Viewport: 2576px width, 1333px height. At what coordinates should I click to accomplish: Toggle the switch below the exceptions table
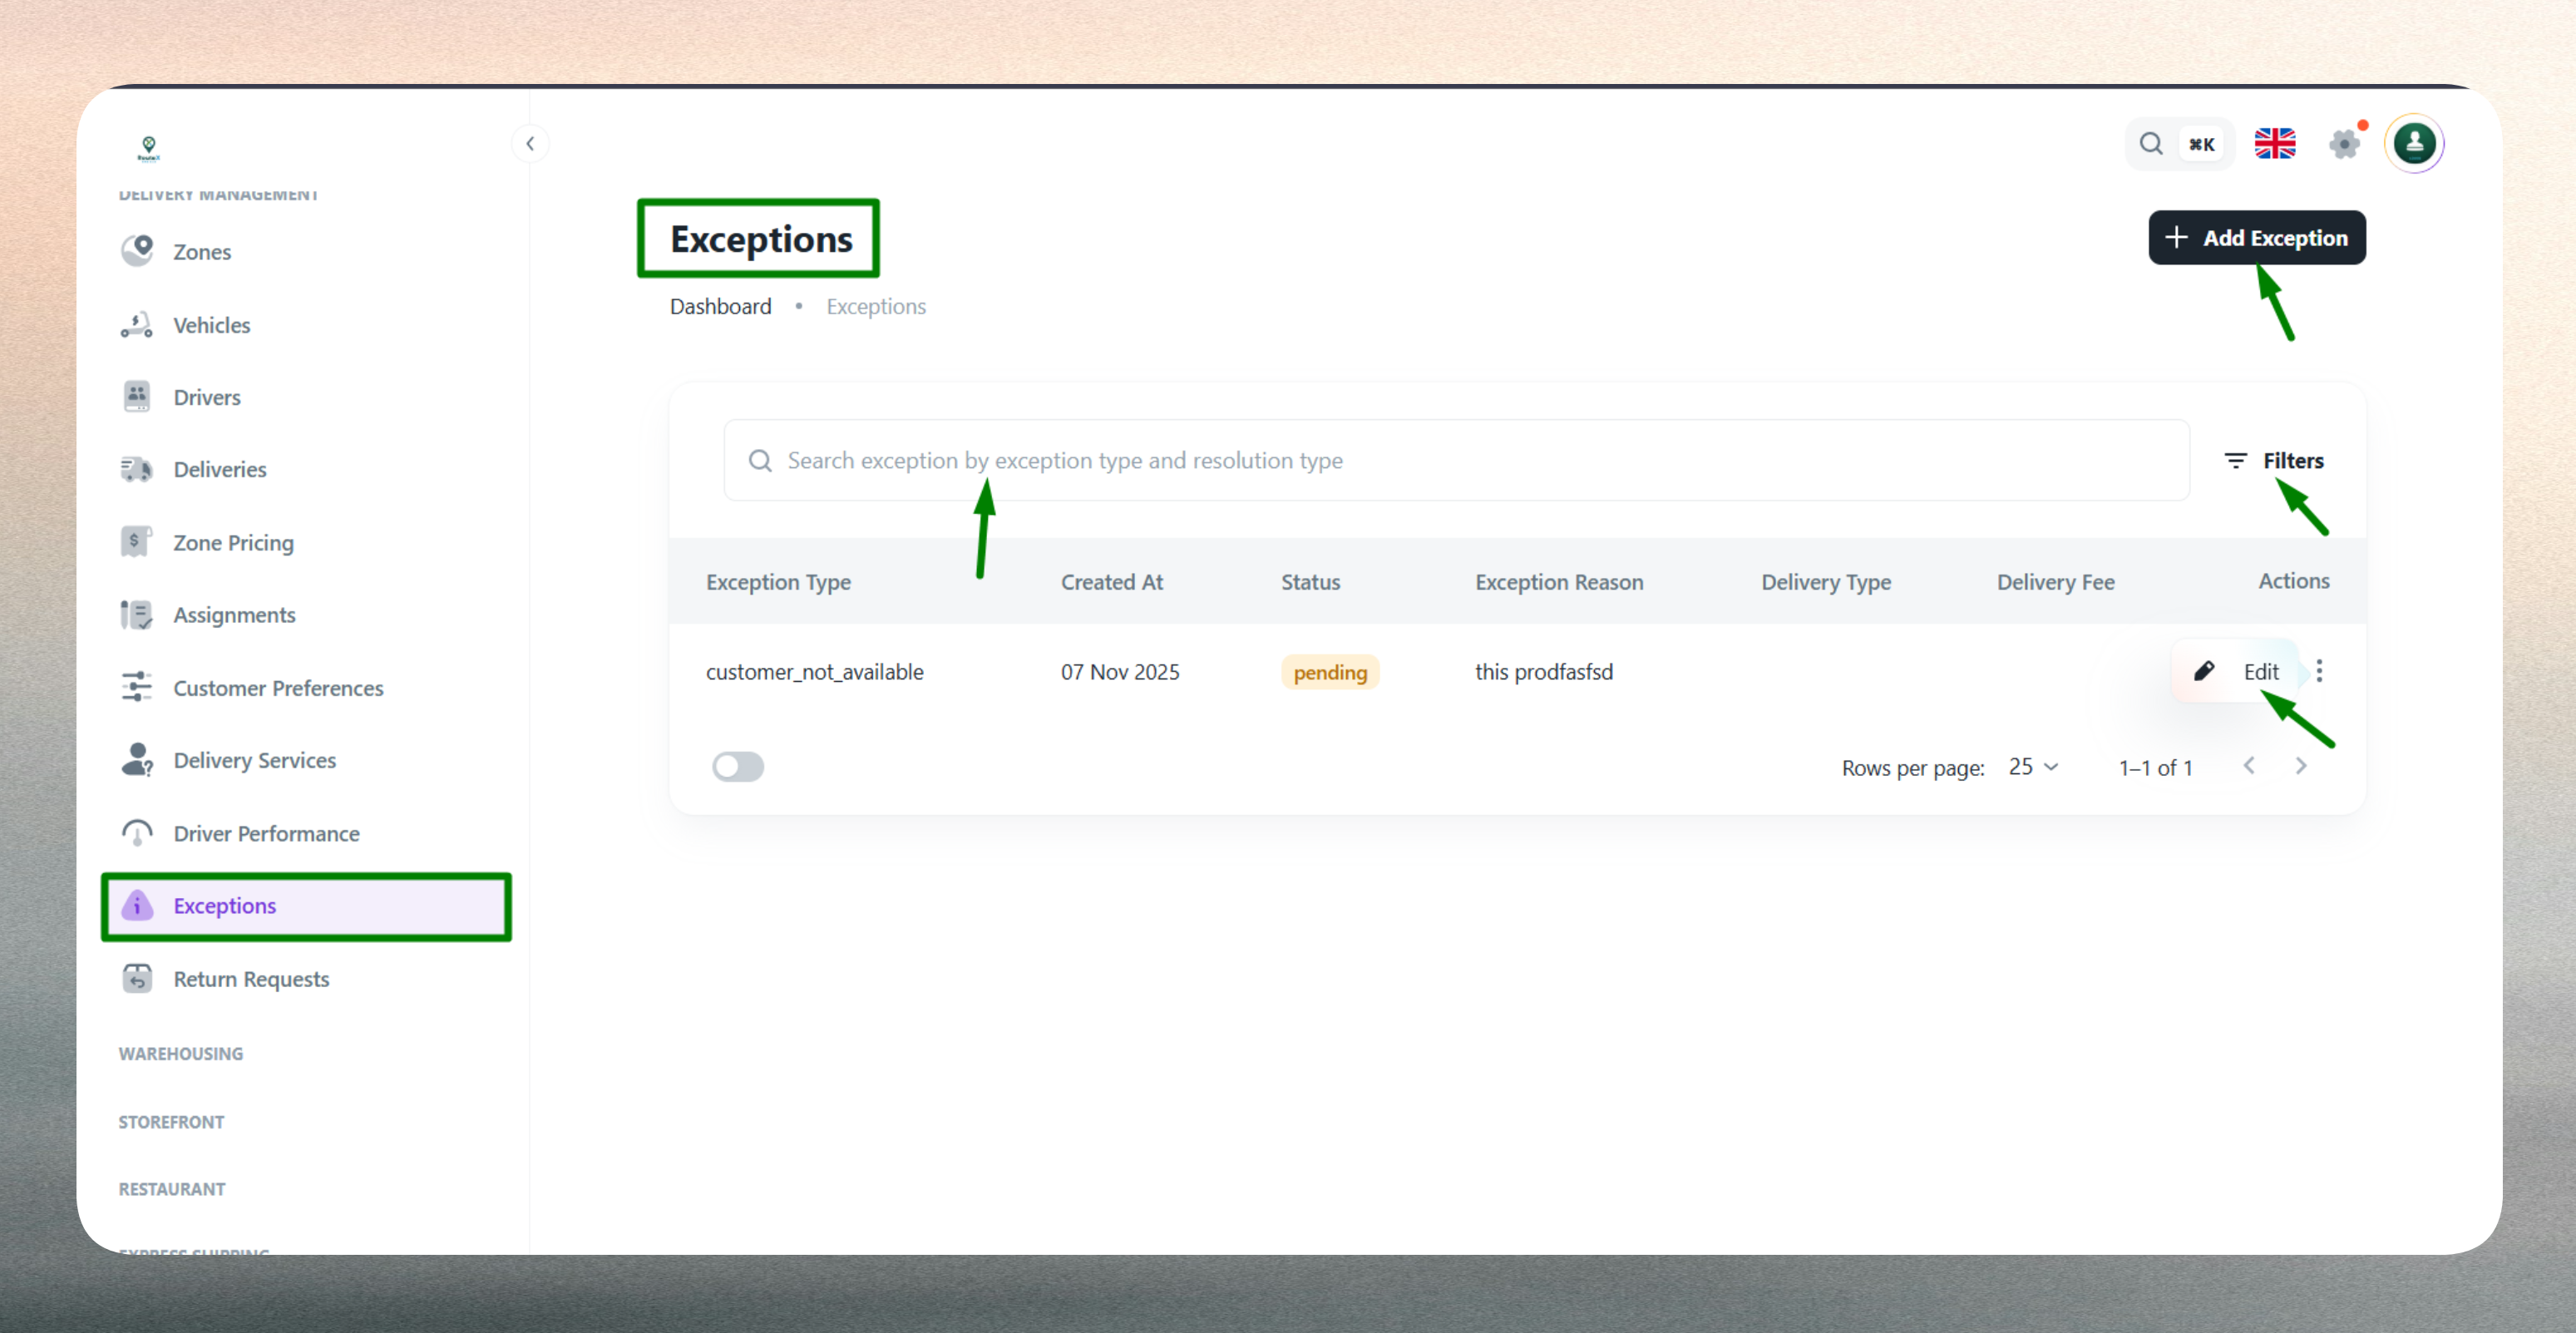coord(738,766)
